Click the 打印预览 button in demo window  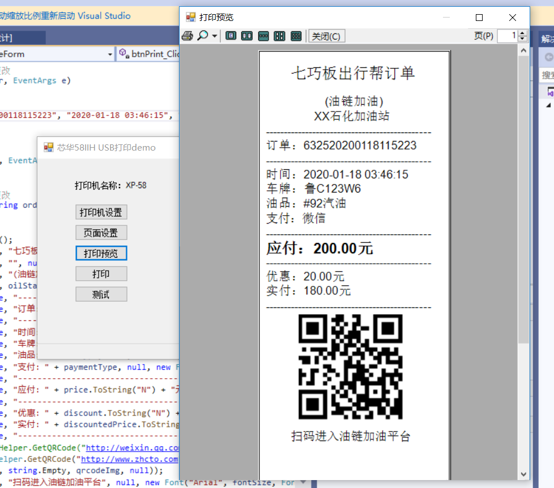[x=101, y=253]
